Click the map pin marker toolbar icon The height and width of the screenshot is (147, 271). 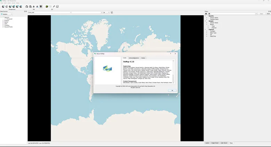point(41,7)
